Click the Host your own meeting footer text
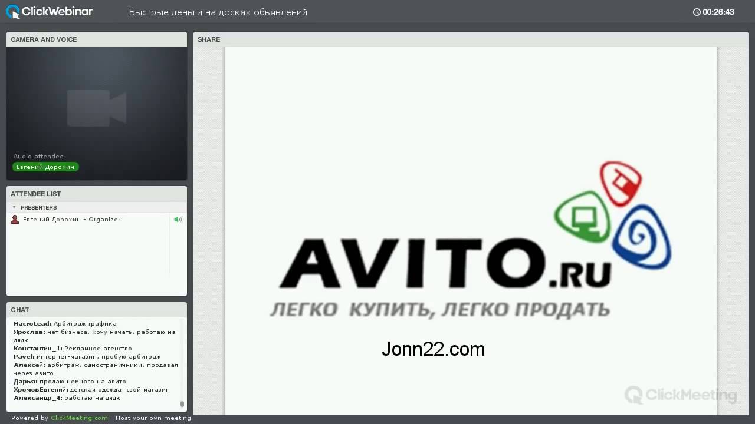The image size is (755, 424). [153, 418]
